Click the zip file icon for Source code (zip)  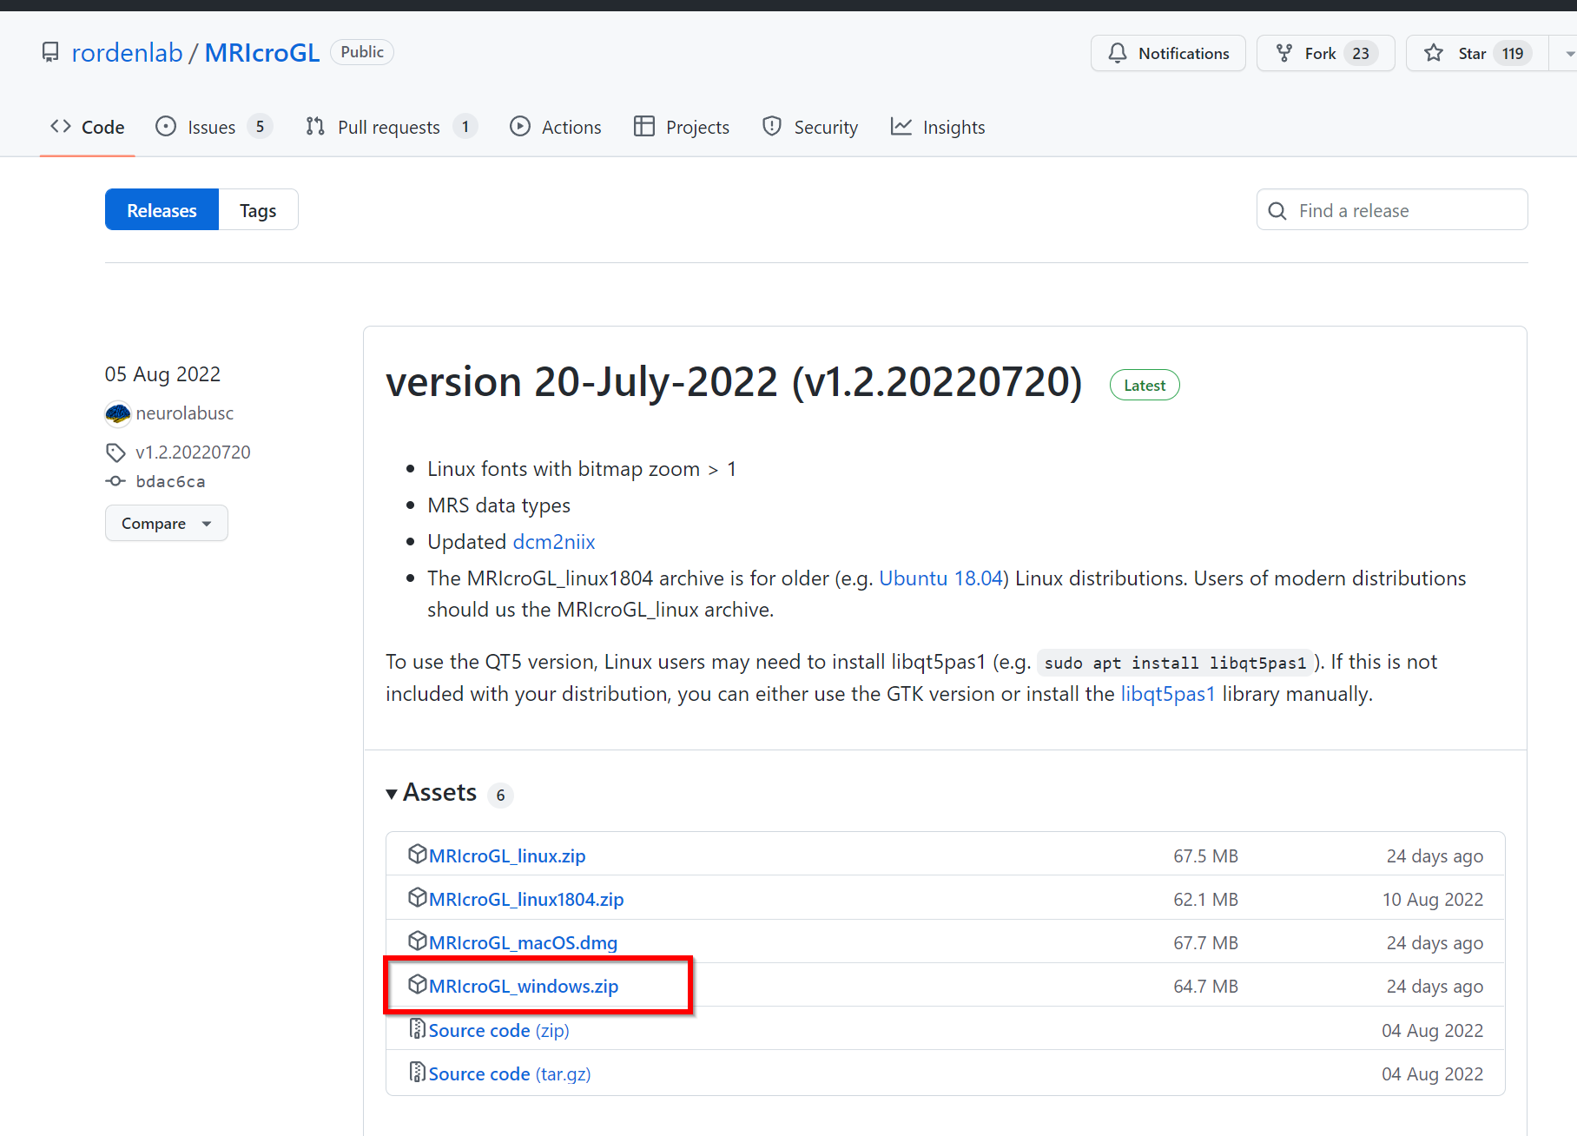[418, 1029]
